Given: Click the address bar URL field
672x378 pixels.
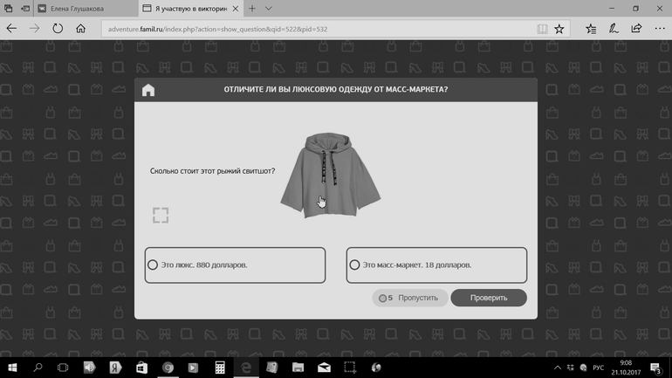Looking at the screenshot, I should tap(314, 29).
